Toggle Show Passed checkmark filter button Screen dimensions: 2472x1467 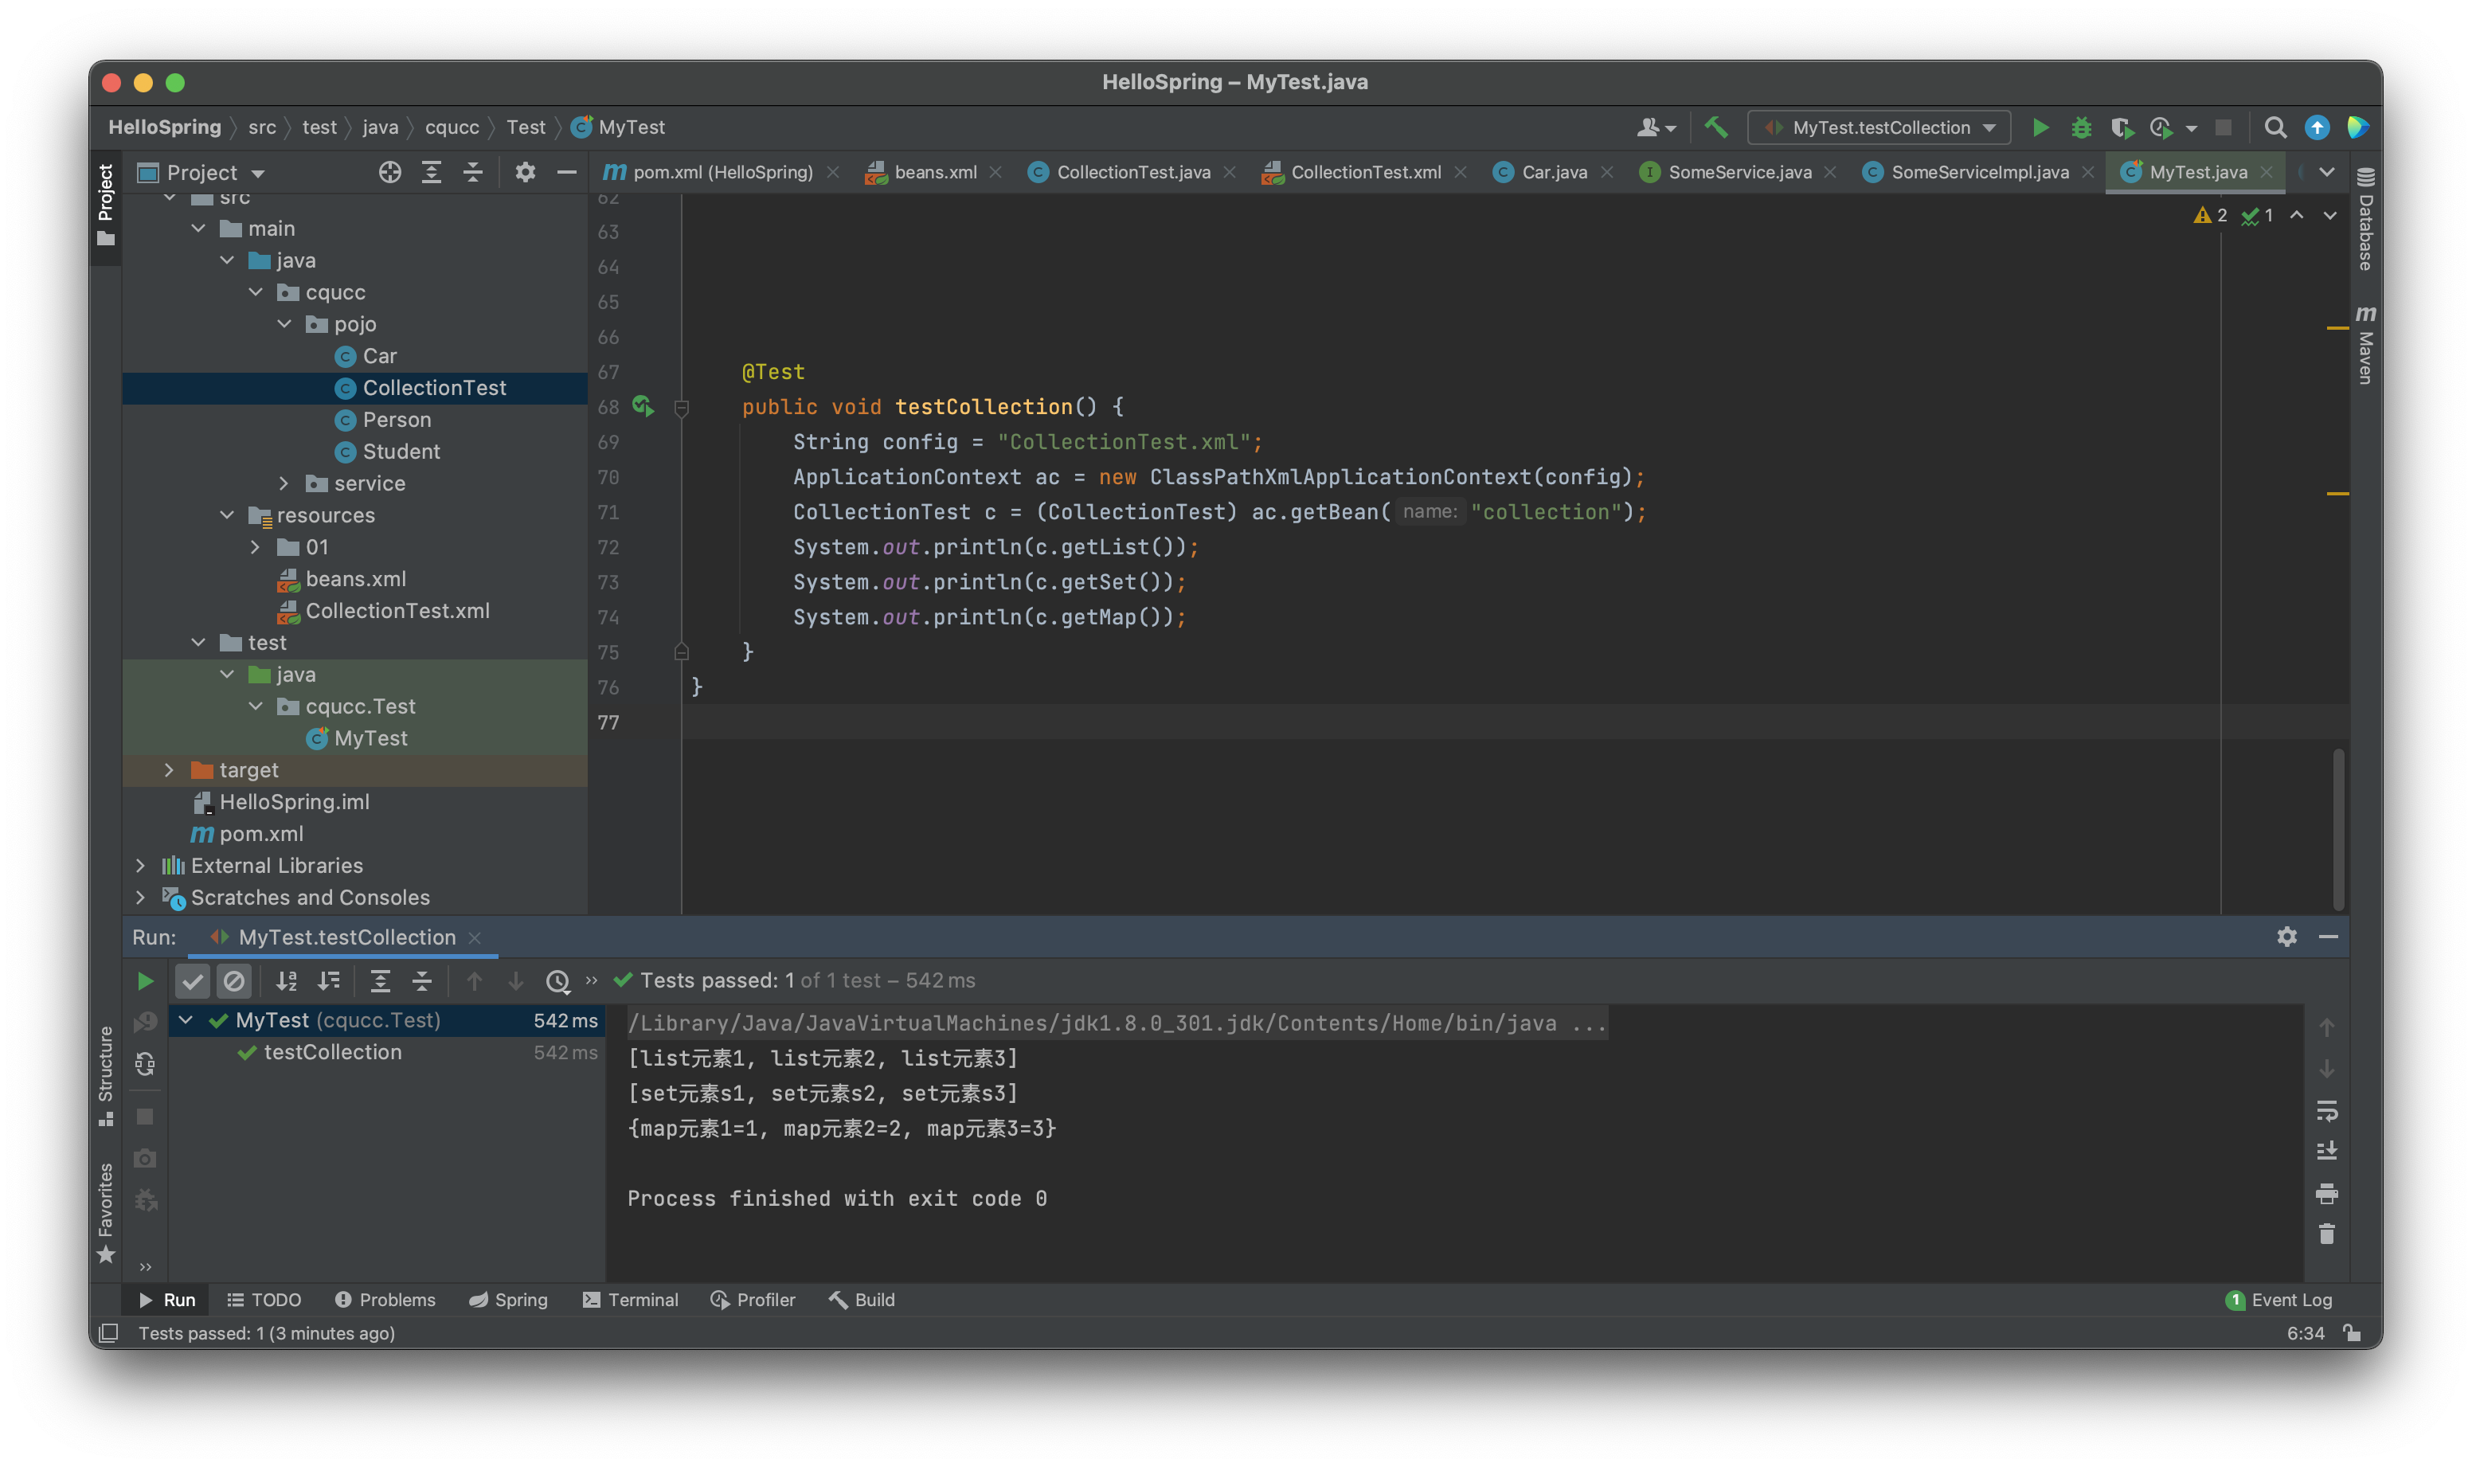pyautogui.click(x=193, y=980)
